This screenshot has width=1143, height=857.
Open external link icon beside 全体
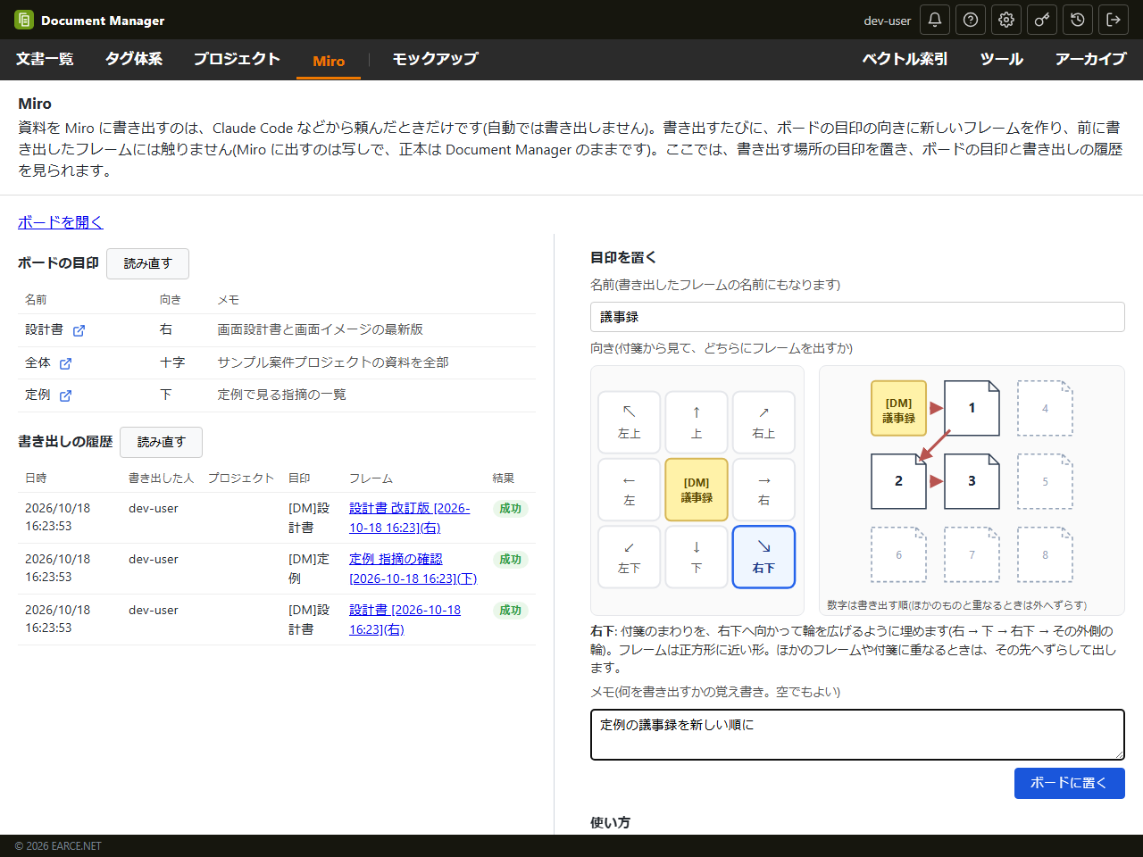(65, 363)
